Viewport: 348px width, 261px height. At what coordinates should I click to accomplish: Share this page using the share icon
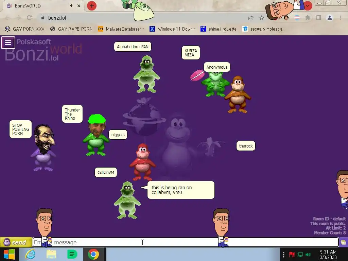pos(251,18)
